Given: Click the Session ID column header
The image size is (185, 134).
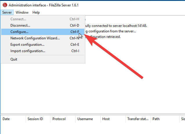Looking at the screenshot, I should click(x=35, y=119).
